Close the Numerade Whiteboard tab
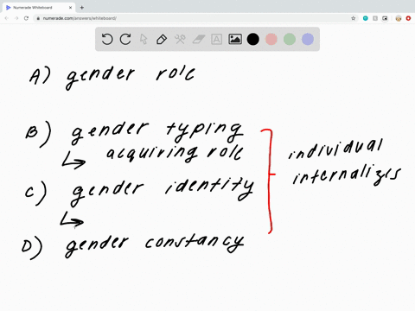The height and width of the screenshot is (311, 415). point(70,8)
